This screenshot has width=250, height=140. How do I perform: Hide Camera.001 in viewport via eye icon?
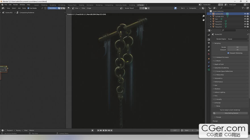point(245,14)
